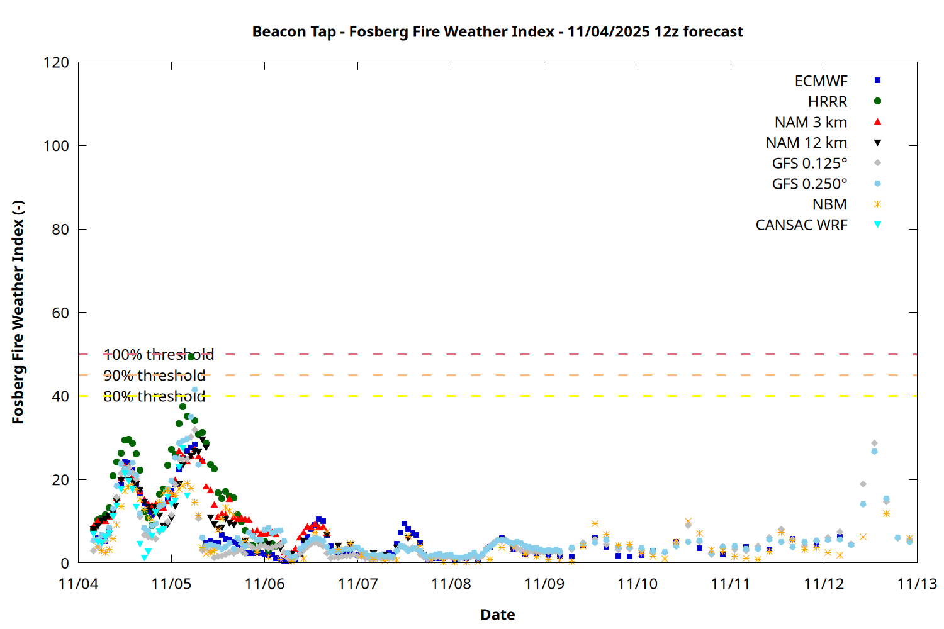Click the HRRR green circle legend marker
Screen dimensions: 944x629
click(x=877, y=101)
